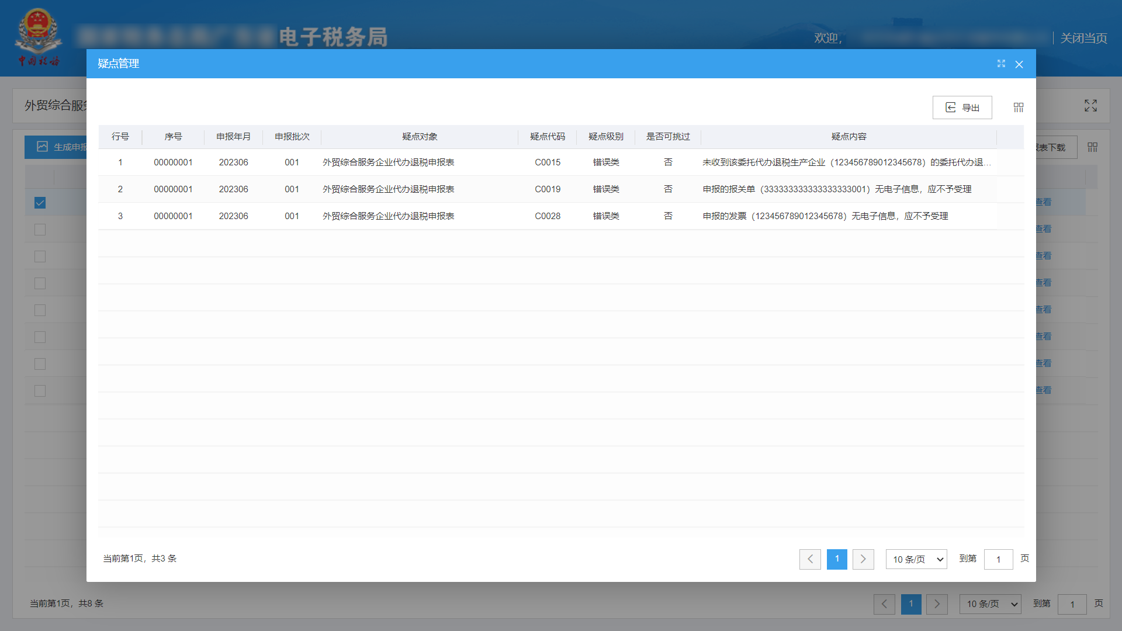This screenshot has height=631, width=1122.
Task: Click dialog page jump input field
Action: 998,559
